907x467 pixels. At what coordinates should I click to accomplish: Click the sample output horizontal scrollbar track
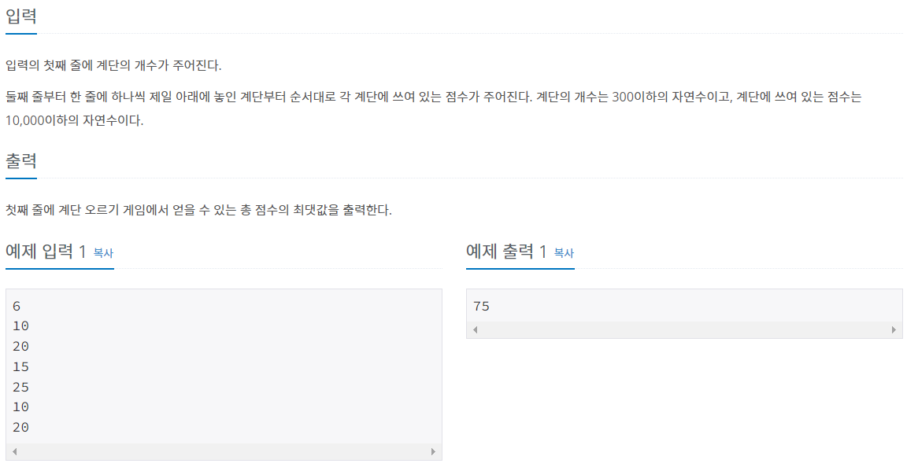[684, 329]
